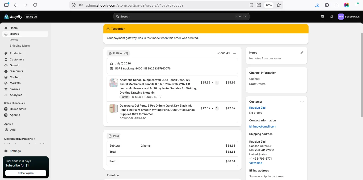Click the Search input field
This screenshot has width=363, height=180.
click(x=181, y=16)
